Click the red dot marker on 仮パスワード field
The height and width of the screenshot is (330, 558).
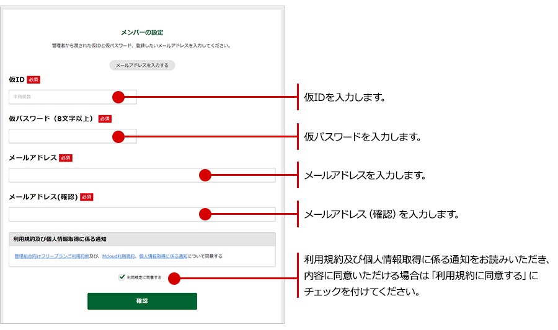[x=118, y=136]
